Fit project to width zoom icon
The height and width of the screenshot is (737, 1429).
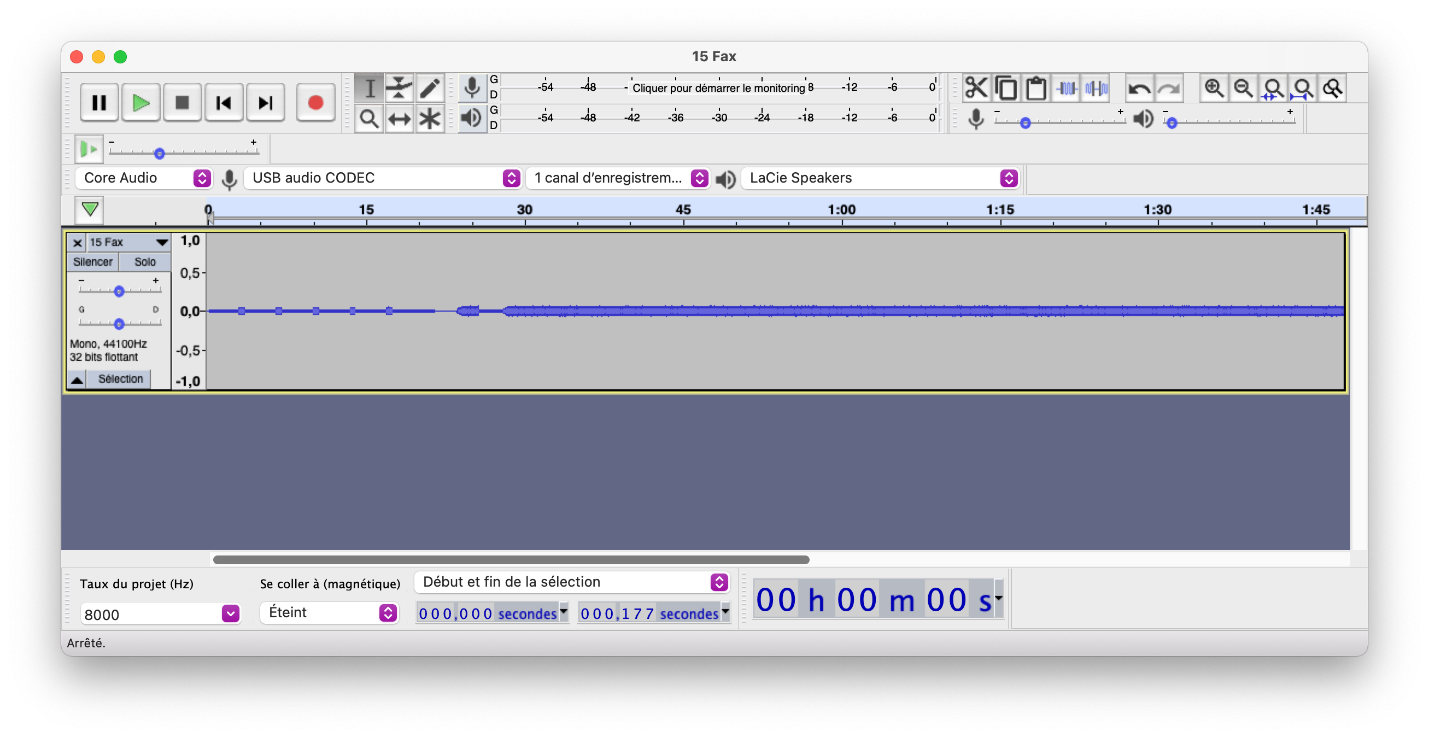point(1303,87)
